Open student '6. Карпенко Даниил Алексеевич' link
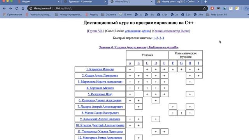The image size is (249, 140). tap(100, 100)
